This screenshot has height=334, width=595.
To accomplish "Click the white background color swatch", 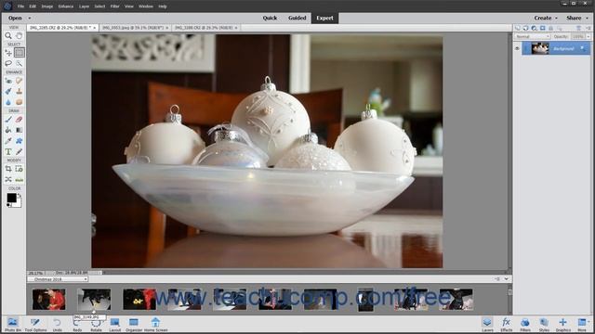I will click(18, 204).
